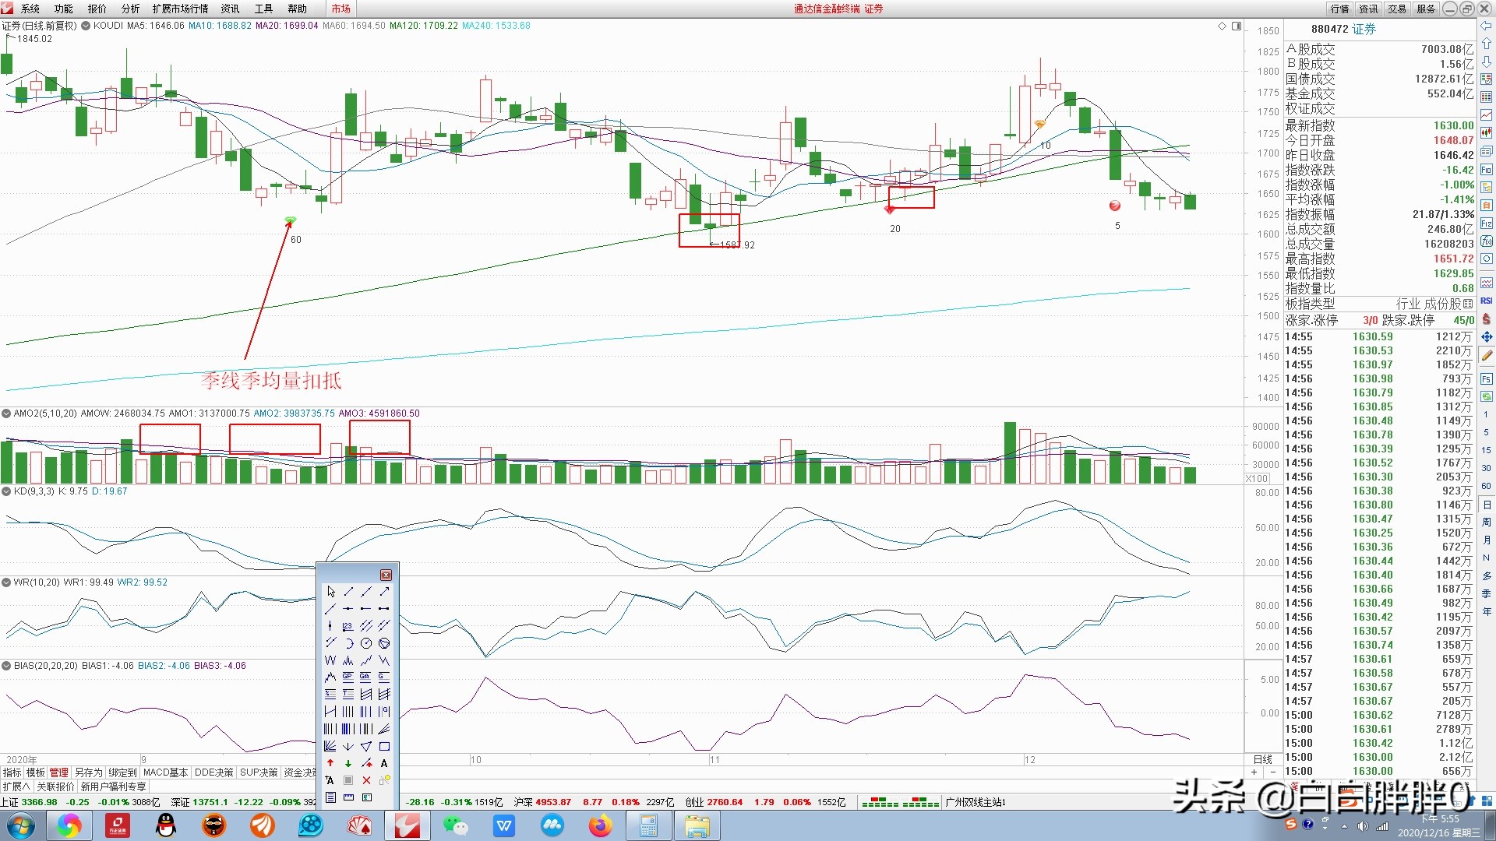Image resolution: width=1496 pixels, height=841 pixels.
Task: Click the 关联报价 tab
Action: pyautogui.click(x=55, y=786)
